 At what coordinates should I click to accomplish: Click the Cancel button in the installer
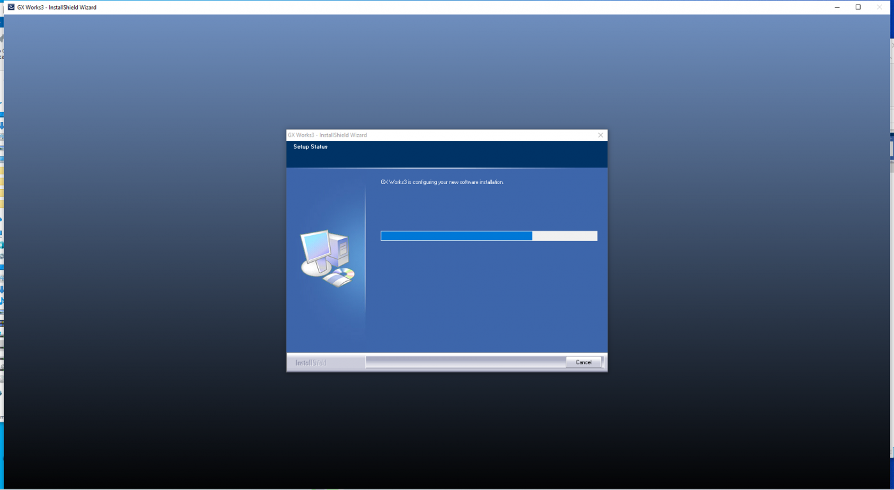pyautogui.click(x=583, y=362)
